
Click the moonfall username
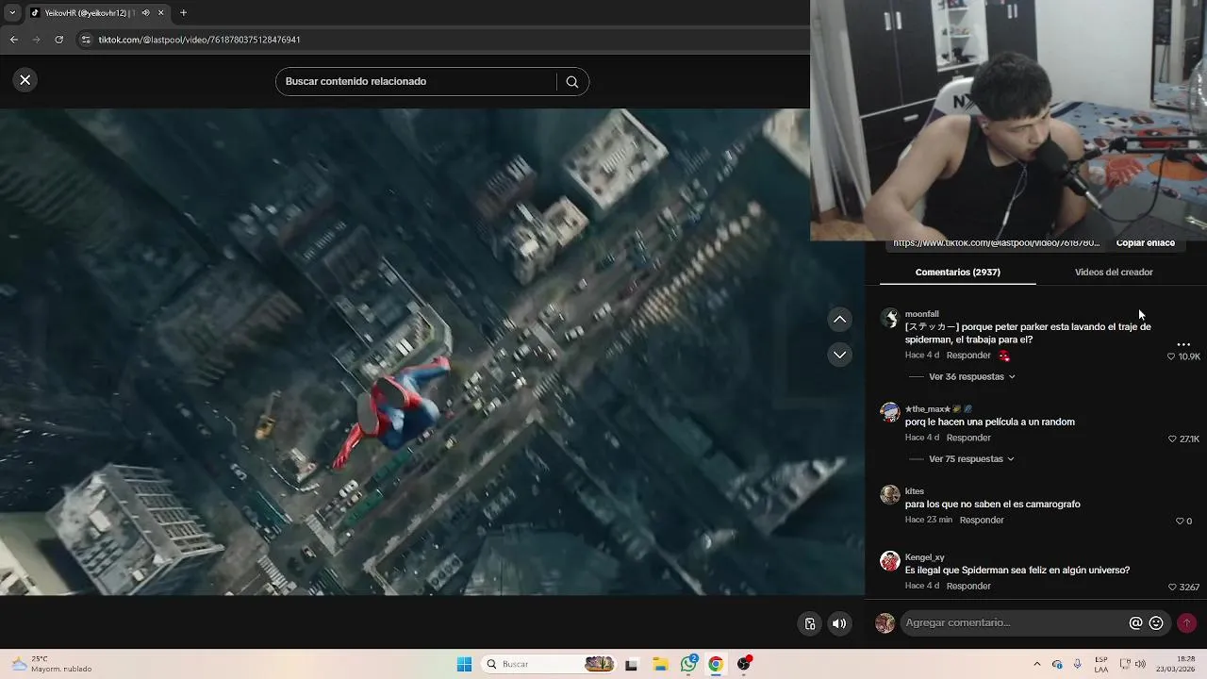coord(921,314)
